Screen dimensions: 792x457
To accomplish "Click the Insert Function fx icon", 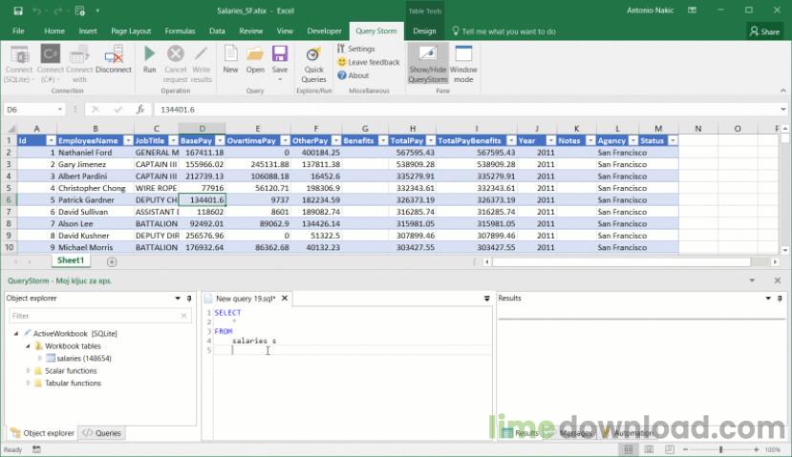I will click(x=140, y=110).
